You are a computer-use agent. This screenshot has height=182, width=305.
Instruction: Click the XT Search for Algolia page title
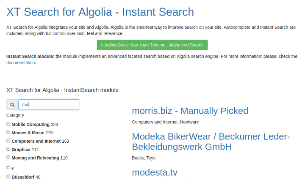click(100, 12)
